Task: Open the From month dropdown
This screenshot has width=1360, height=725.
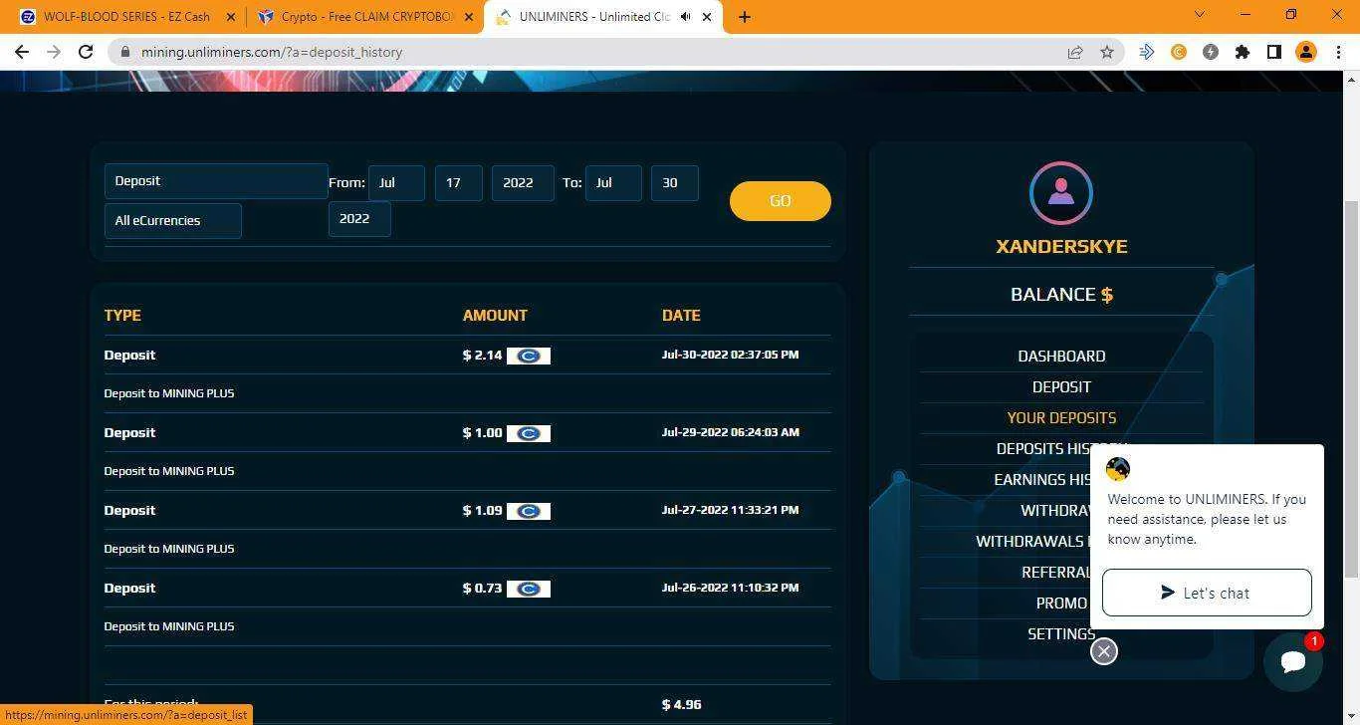Action: pos(396,183)
